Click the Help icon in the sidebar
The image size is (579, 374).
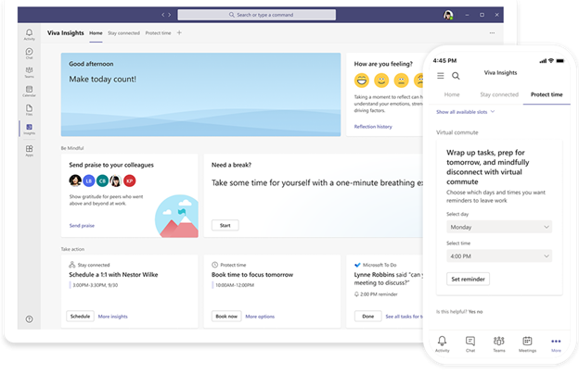(x=29, y=318)
